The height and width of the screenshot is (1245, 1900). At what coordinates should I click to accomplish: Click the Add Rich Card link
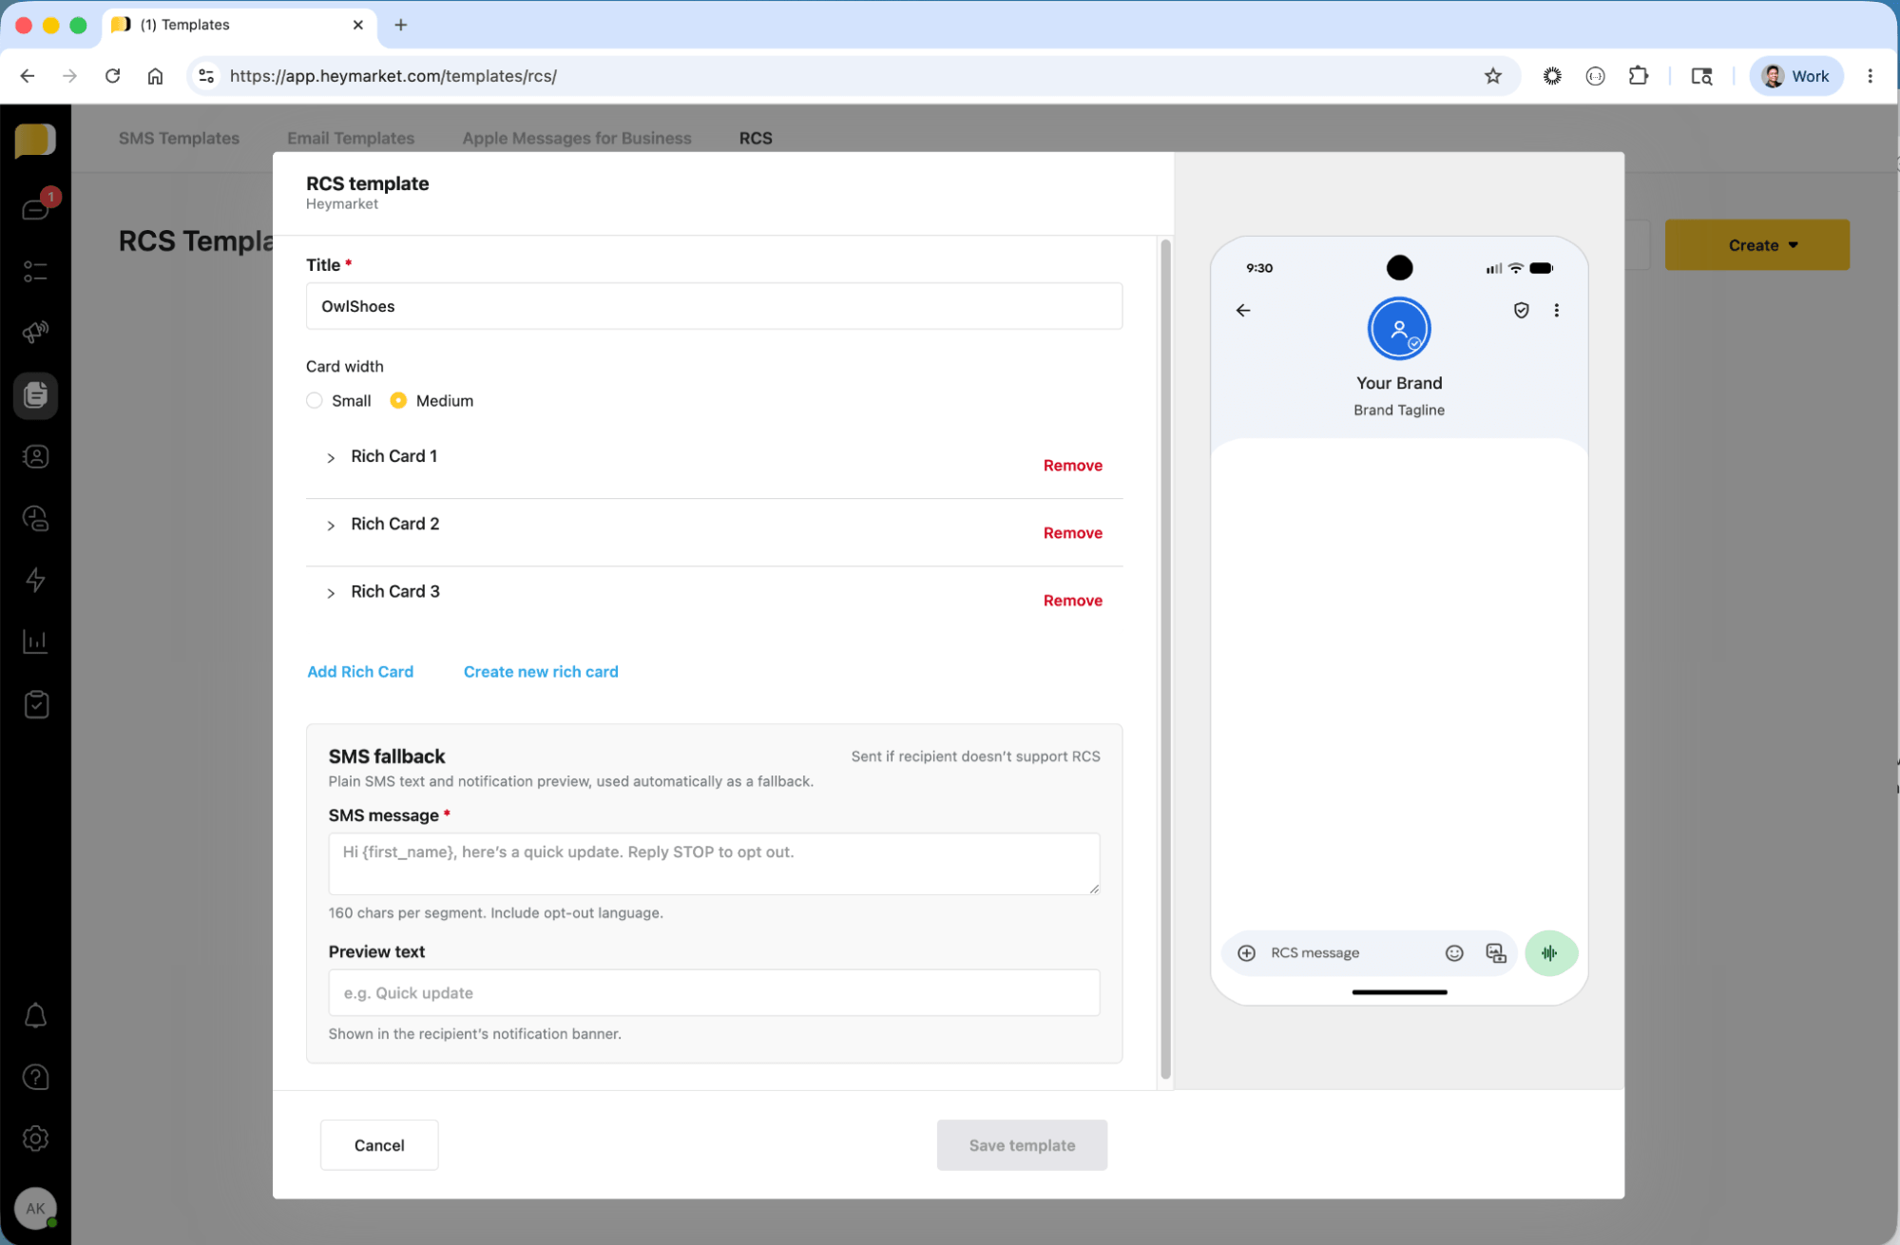[x=360, y=671]
